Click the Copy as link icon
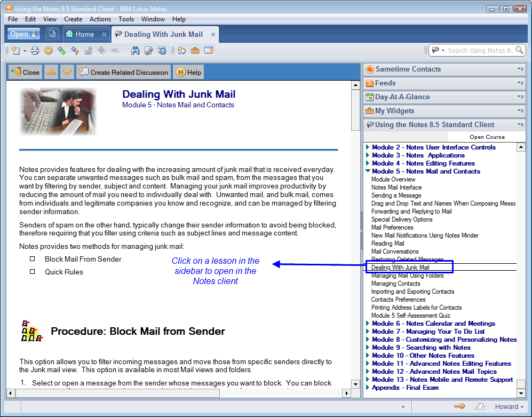 click(x=148, y=51)
